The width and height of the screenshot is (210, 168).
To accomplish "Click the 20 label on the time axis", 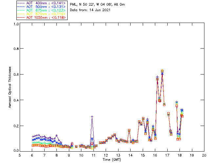I will click(204, 155).
